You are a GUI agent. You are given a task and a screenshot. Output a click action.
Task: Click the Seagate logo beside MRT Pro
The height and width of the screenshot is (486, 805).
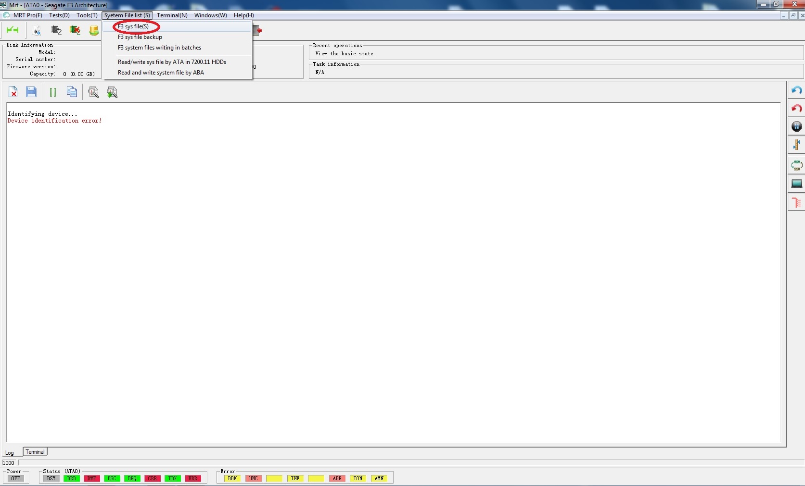pyautogui.click(x=6, y=15)
